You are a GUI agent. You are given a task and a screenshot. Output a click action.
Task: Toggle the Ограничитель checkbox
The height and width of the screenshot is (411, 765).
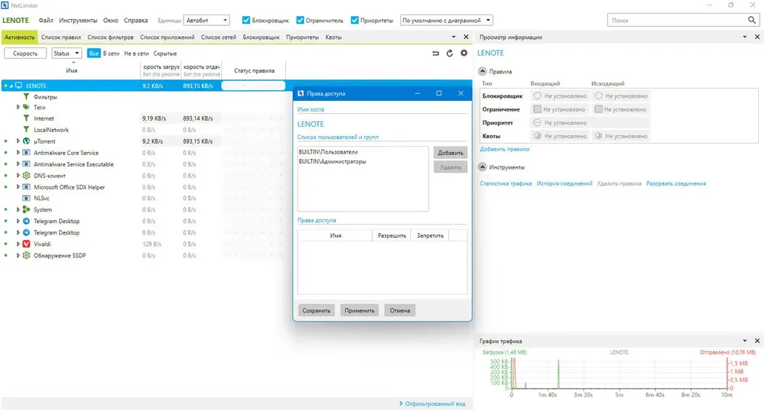tap(301, 20)
